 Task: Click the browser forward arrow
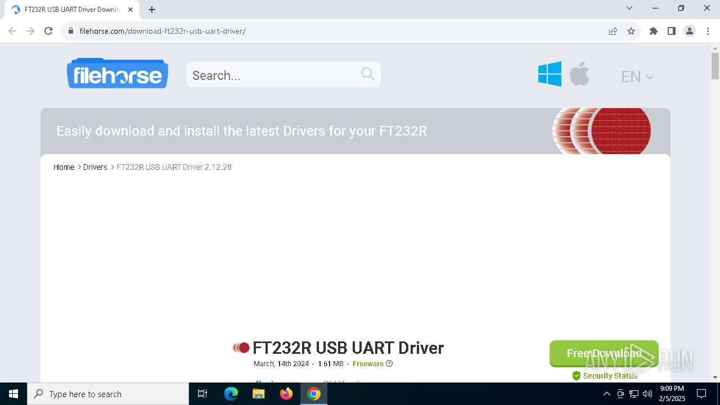pyautogui.click(x=30, y=31)
